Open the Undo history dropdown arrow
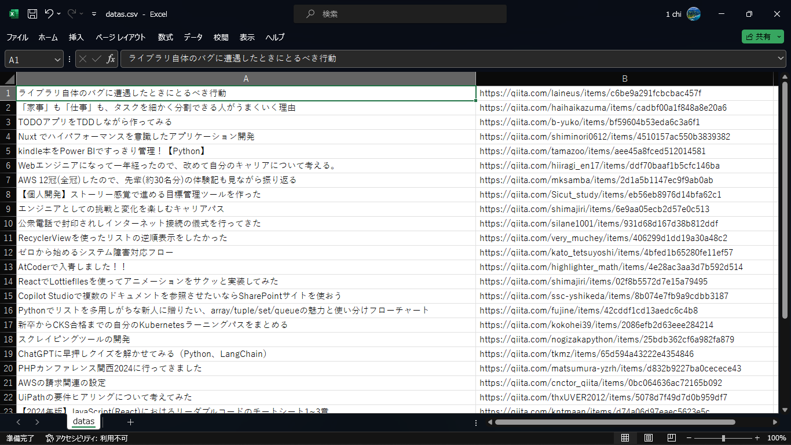This screenshot has width=791, height=445. click(58, 13)
